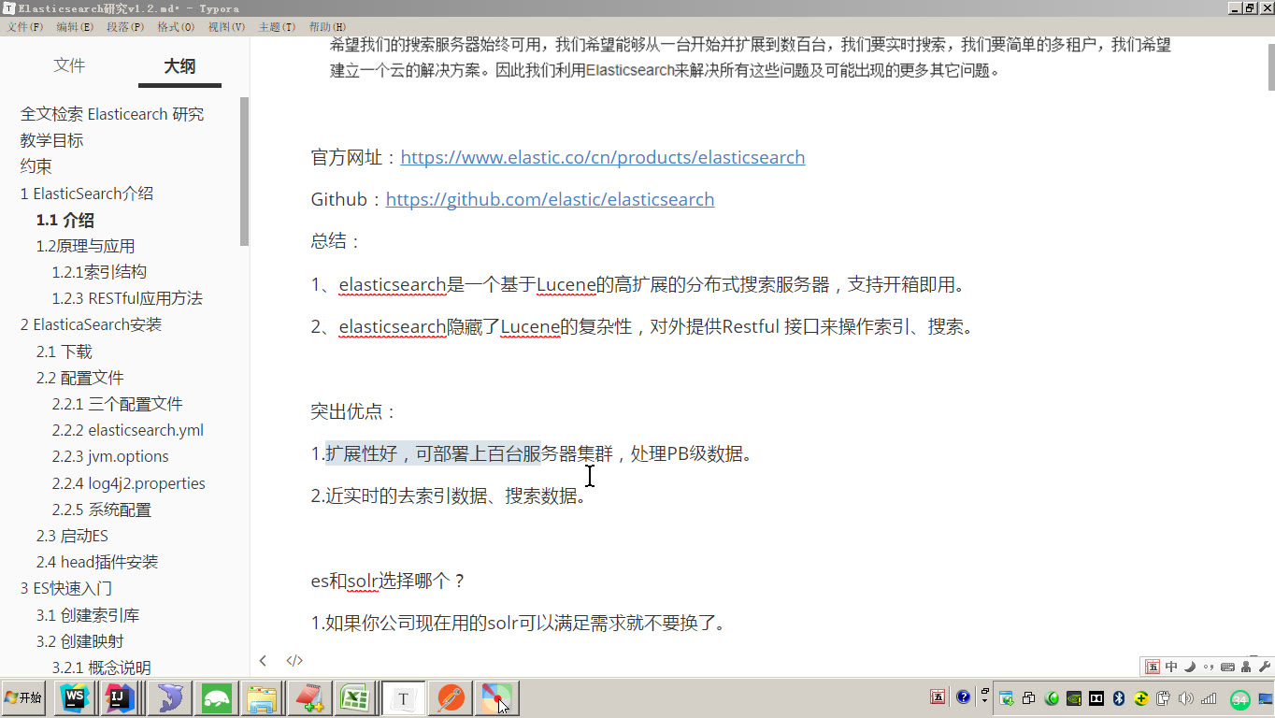Jump to 2.3 启动ES heading
The image size is (1275, 718).
tap(72, 536)
